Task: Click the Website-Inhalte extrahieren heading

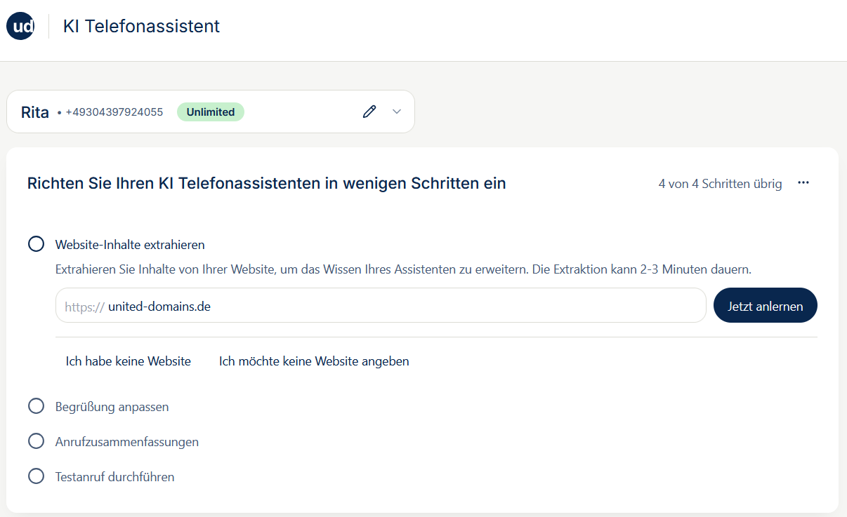Action: point(130,245)
